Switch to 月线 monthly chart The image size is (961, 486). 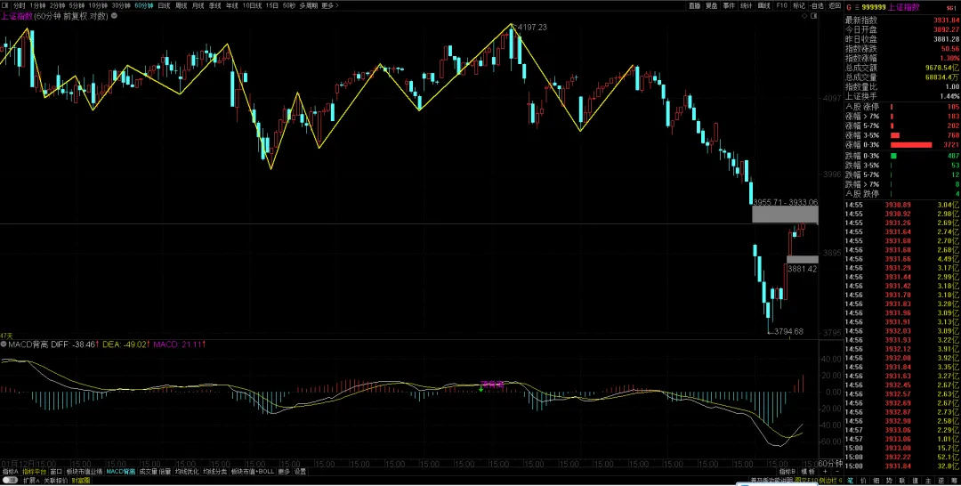coord(198,5)
